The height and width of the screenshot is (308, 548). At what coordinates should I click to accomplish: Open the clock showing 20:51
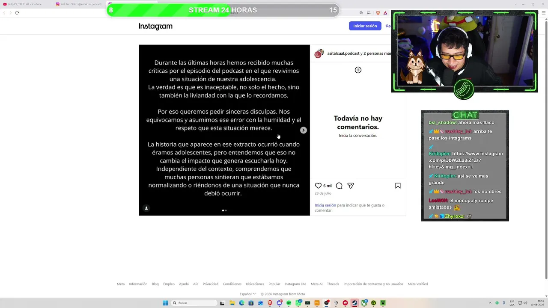[537, 303]
